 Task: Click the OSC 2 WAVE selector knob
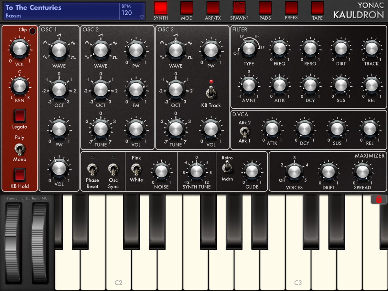(101, 50)
